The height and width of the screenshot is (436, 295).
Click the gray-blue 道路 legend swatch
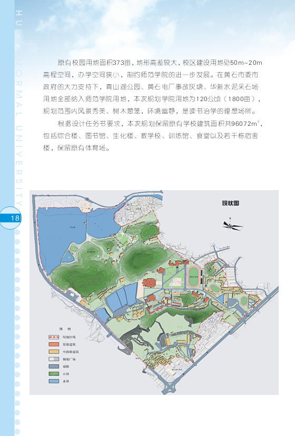[54, 366]
